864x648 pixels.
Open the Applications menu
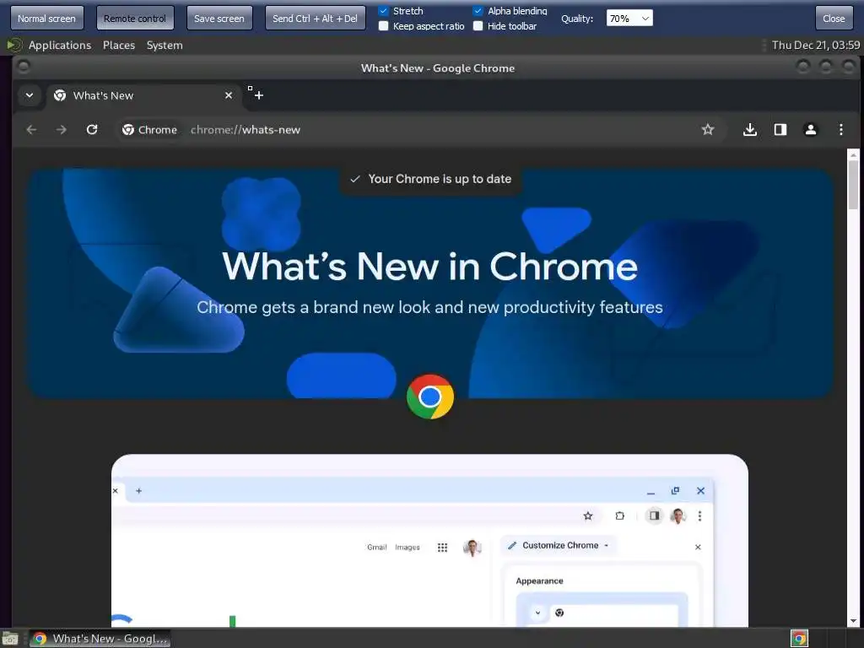[x=60, y=46]
